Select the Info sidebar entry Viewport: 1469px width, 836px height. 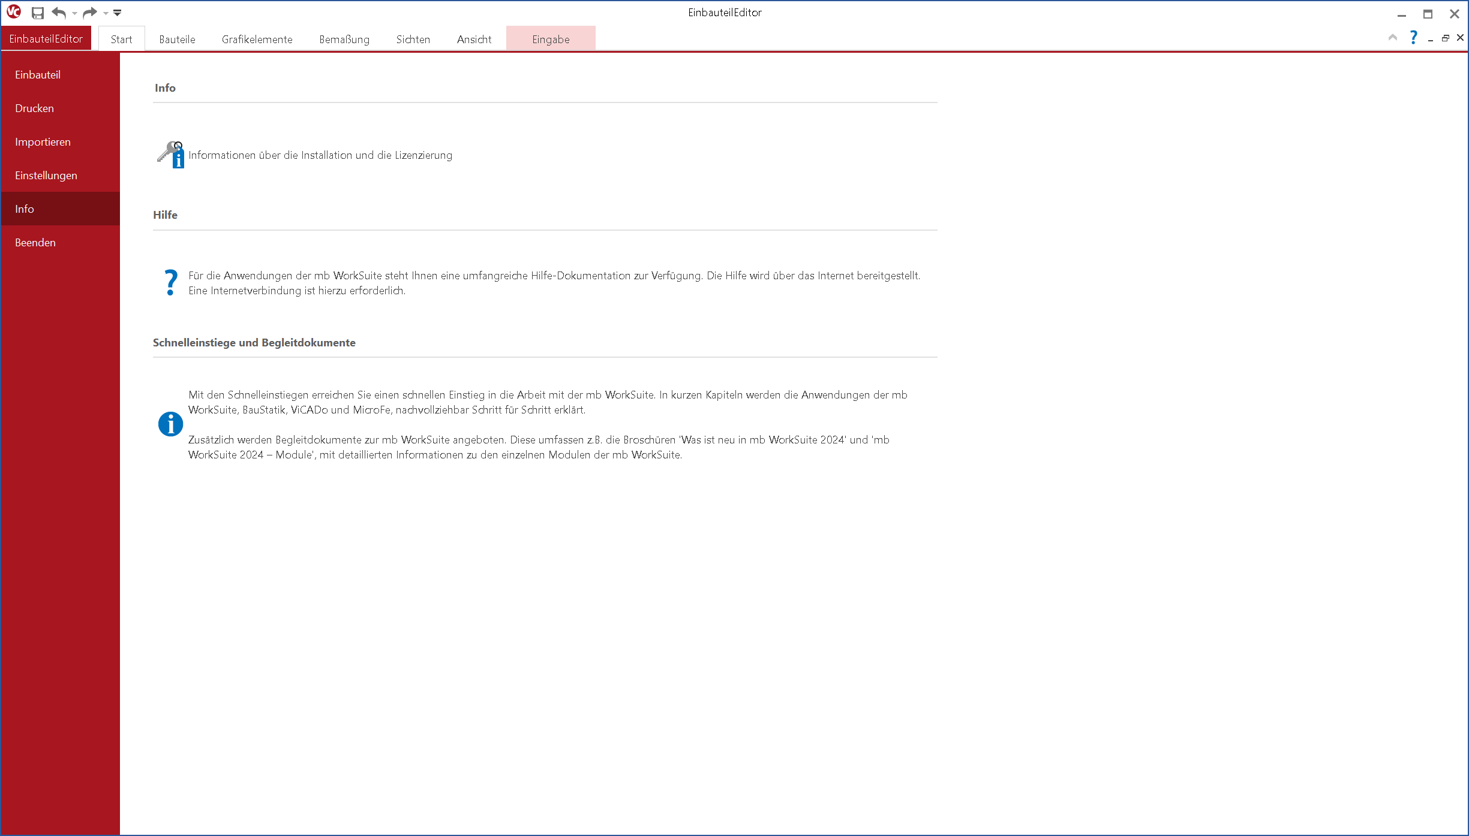point(61,209)
